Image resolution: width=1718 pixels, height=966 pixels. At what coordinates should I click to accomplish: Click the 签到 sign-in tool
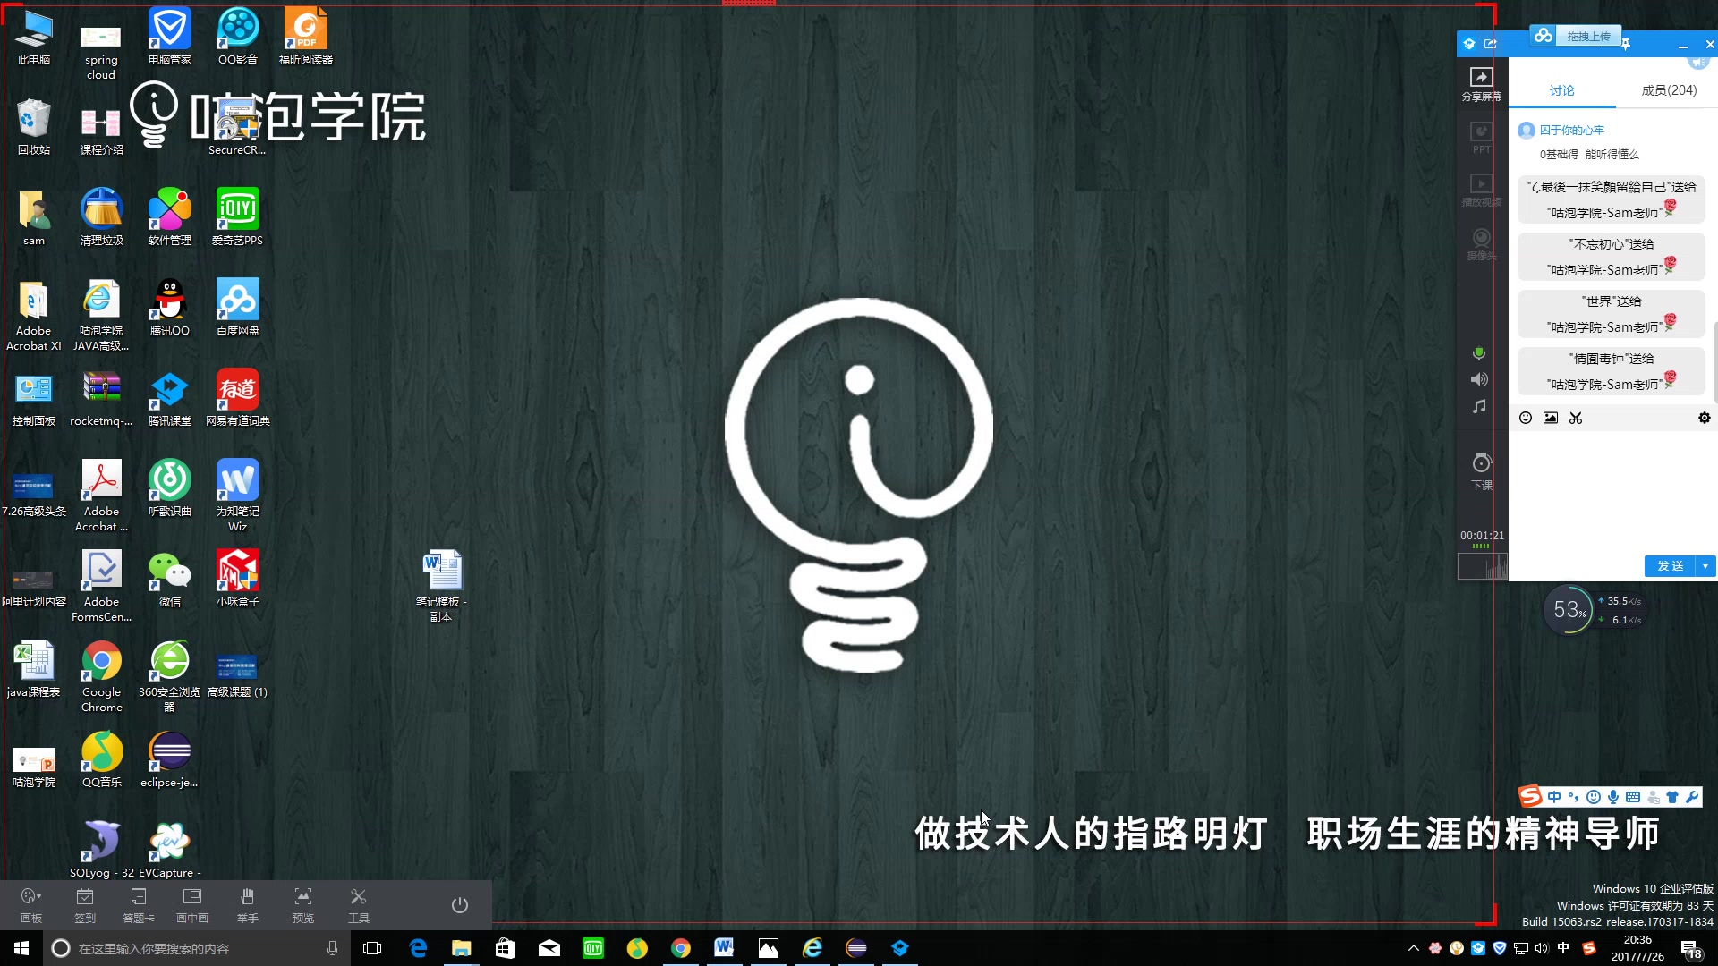[x=85, y=905]
